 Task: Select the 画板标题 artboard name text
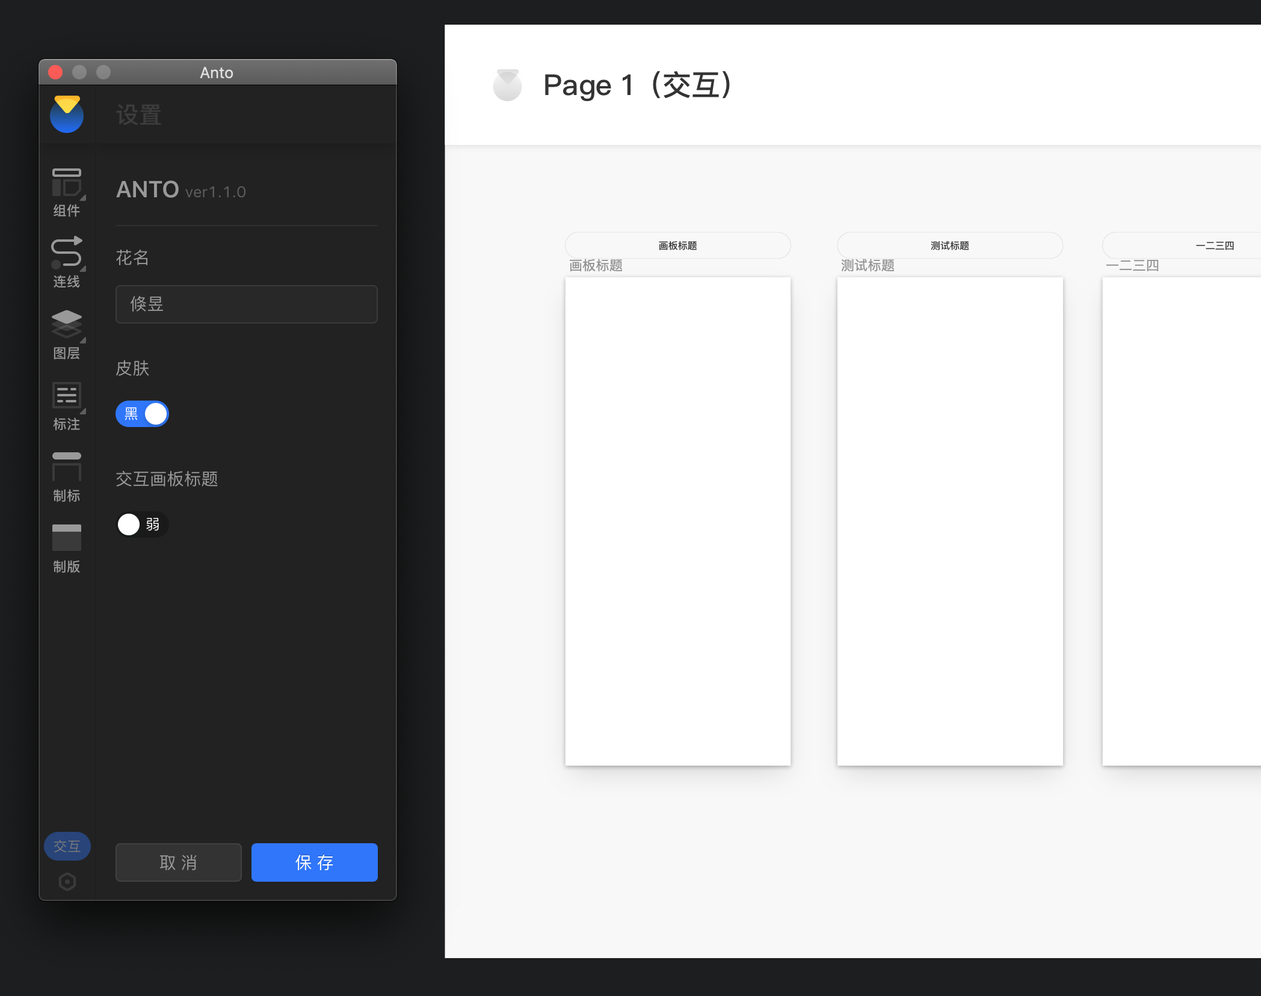coord(596,265)
